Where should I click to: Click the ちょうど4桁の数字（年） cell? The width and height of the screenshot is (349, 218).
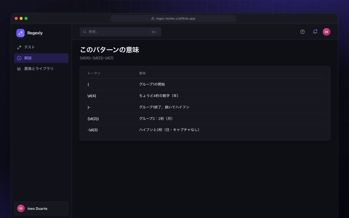click(x=160, y=96)
